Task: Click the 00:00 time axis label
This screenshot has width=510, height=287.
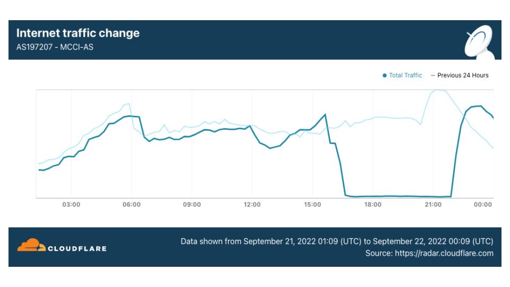Action: click(482, 205)
